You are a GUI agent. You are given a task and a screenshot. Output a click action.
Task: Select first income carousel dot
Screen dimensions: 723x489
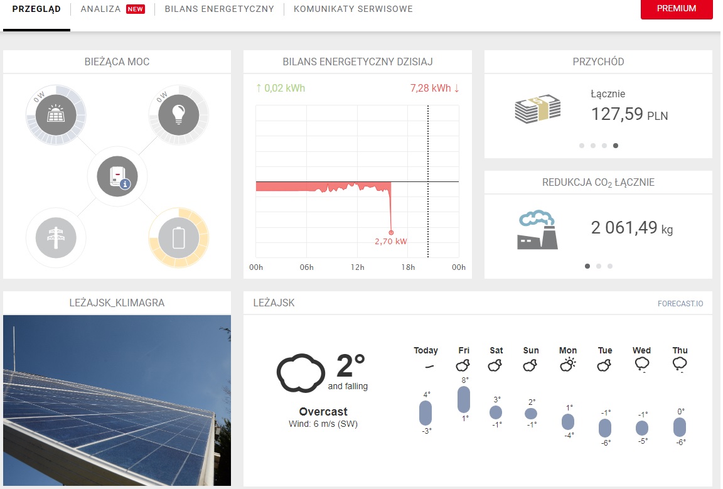tap(582, 146)
